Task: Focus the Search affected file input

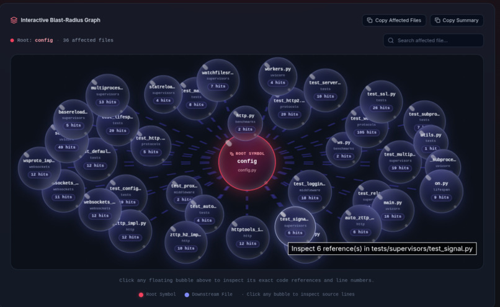Action: click(434, 40)
